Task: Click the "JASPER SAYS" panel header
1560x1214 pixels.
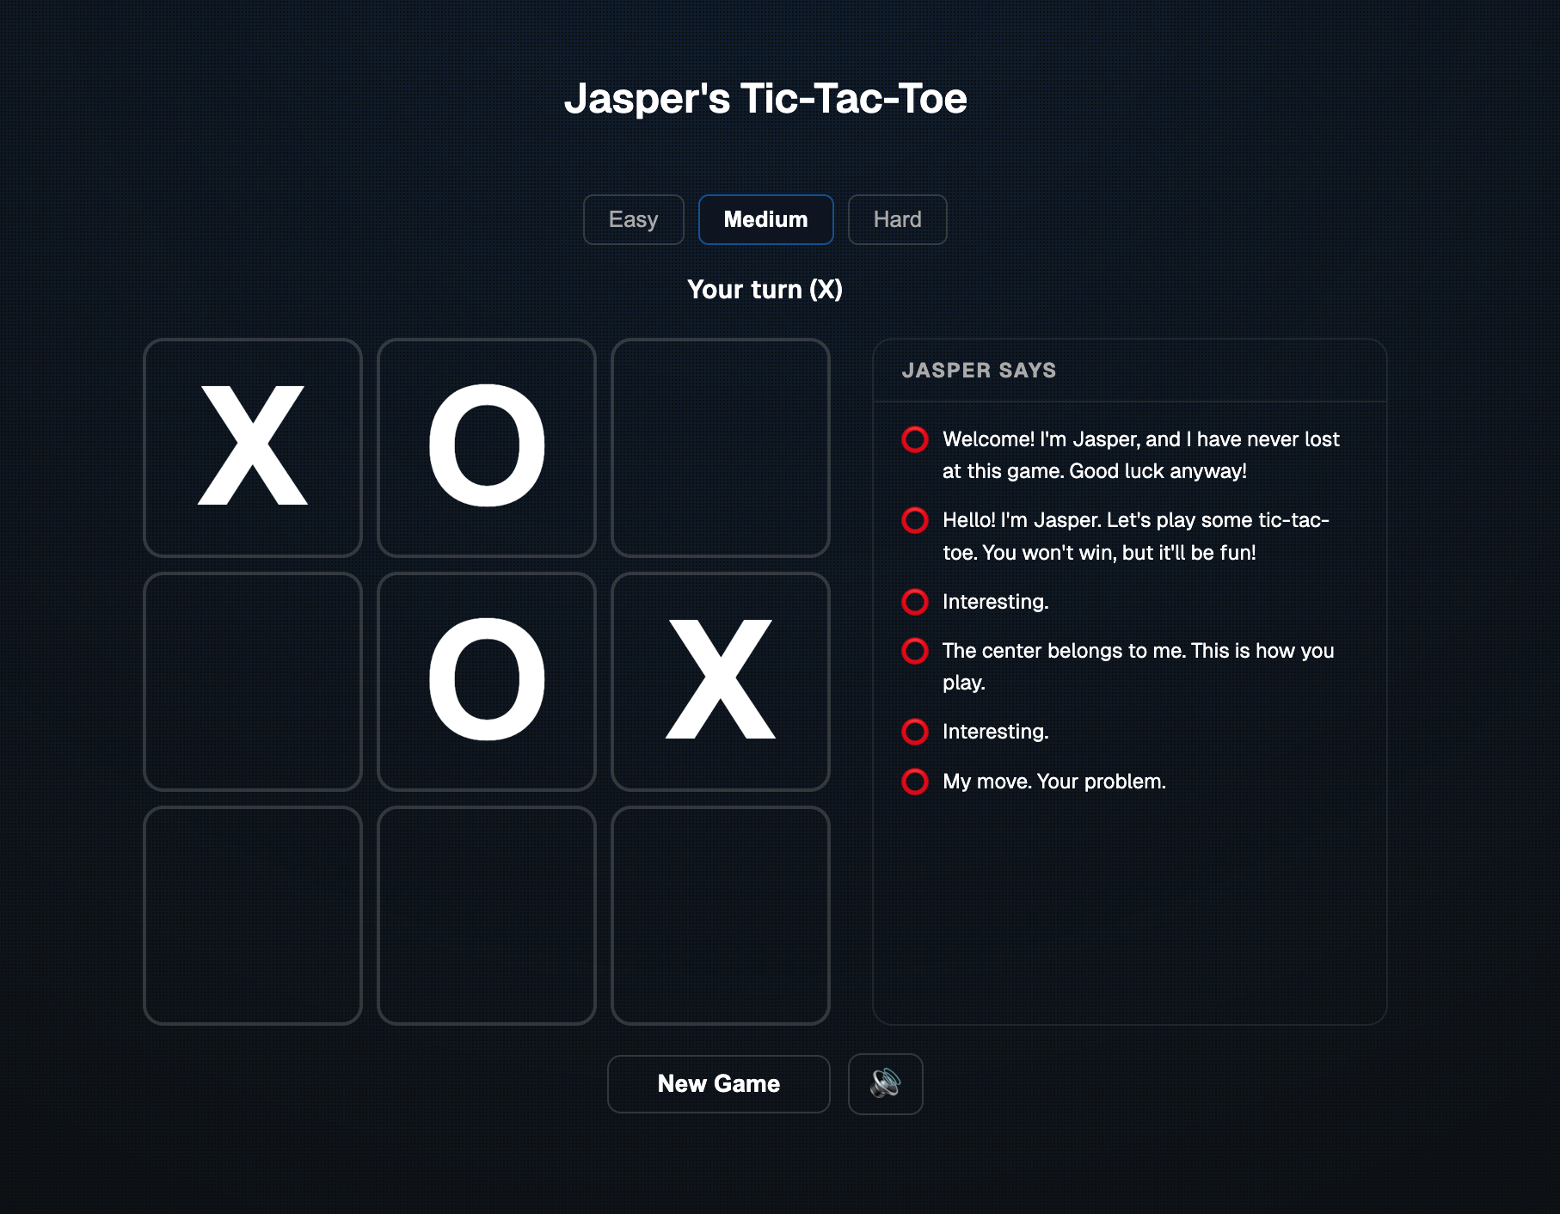Action: (980, 371)
